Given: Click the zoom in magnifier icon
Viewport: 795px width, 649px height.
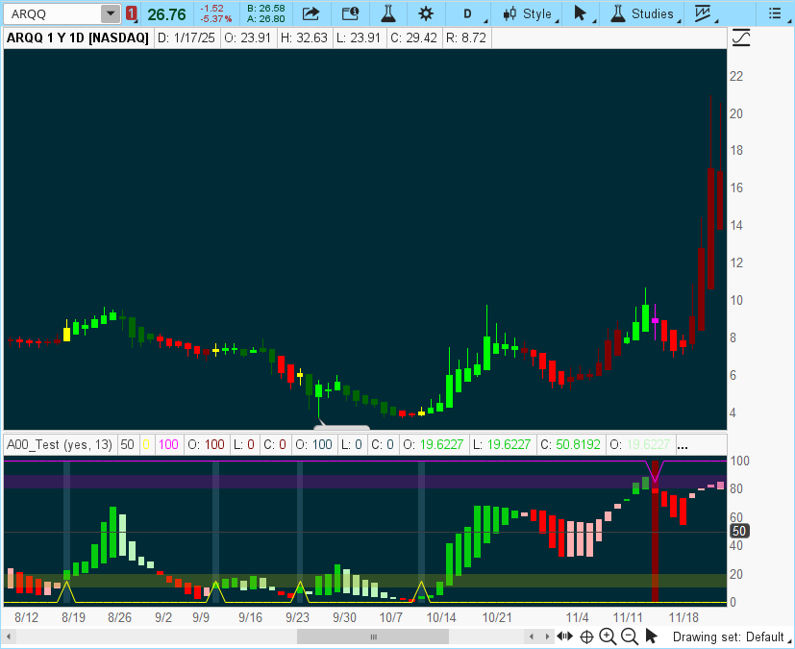Looking at the screenshot, I should [x=608, y=637].
